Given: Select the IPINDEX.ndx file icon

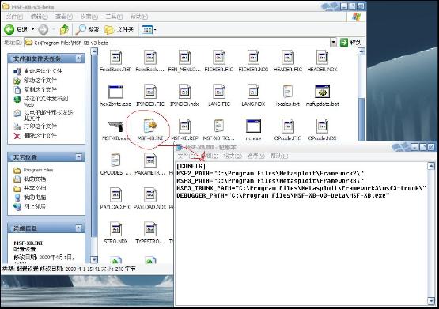Looking at the screenshot, I should coord(184,92).
